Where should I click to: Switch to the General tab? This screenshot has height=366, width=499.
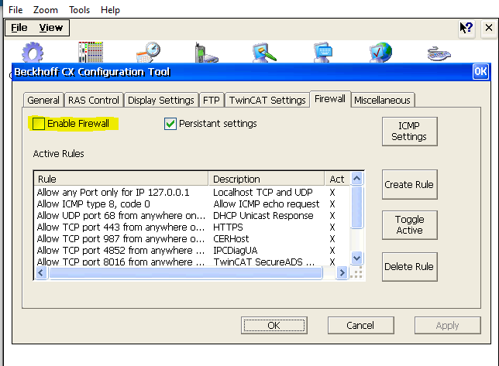43,100
